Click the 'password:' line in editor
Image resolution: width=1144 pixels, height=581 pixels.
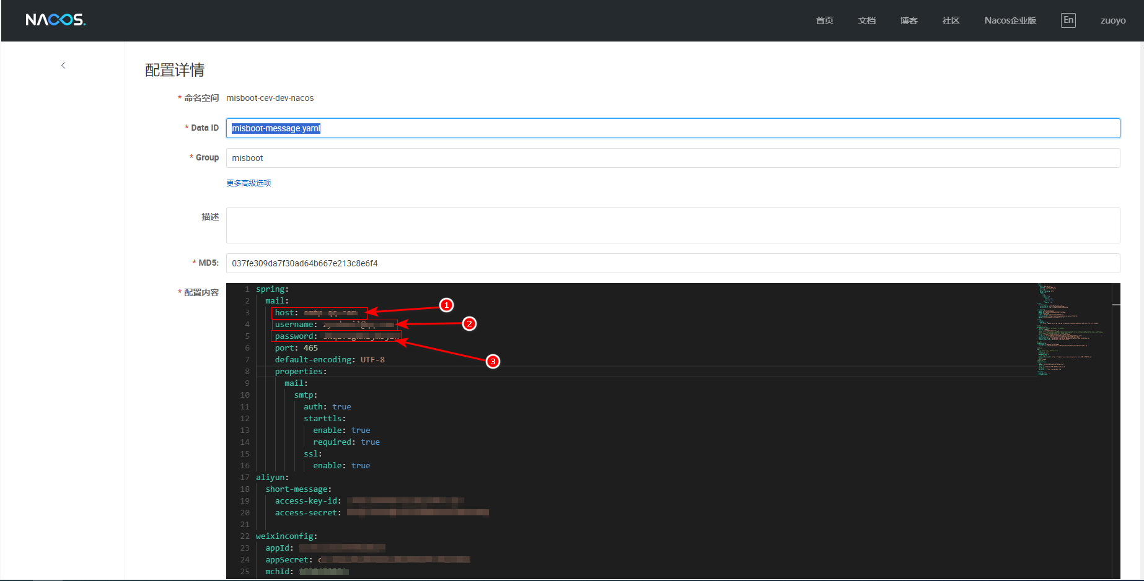[x=337, y=336]
